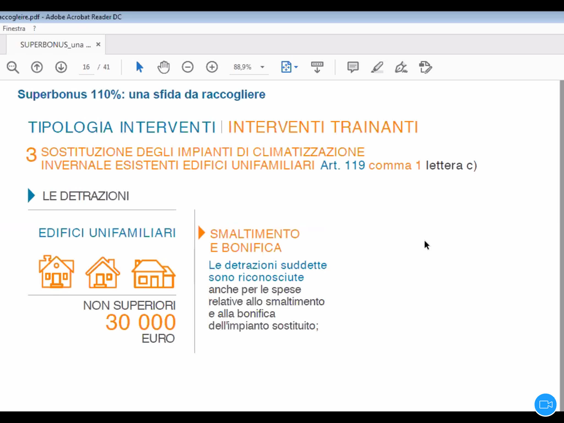
Task: Activate the hand pan tool
Action: (x=164, y=67)
